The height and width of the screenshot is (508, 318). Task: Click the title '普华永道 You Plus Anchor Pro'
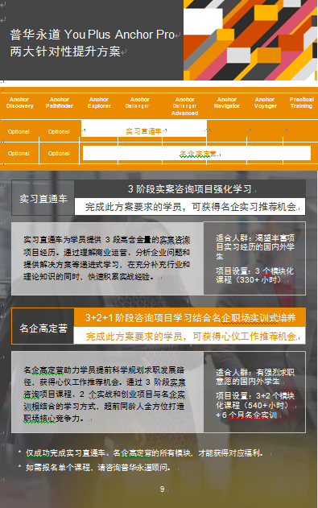93,35
